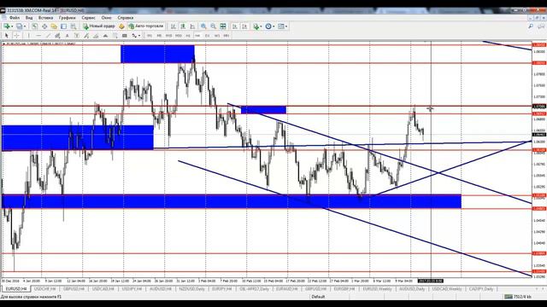Switch to the NZDUSD,Daily chart tab

[x=191, y=289]
